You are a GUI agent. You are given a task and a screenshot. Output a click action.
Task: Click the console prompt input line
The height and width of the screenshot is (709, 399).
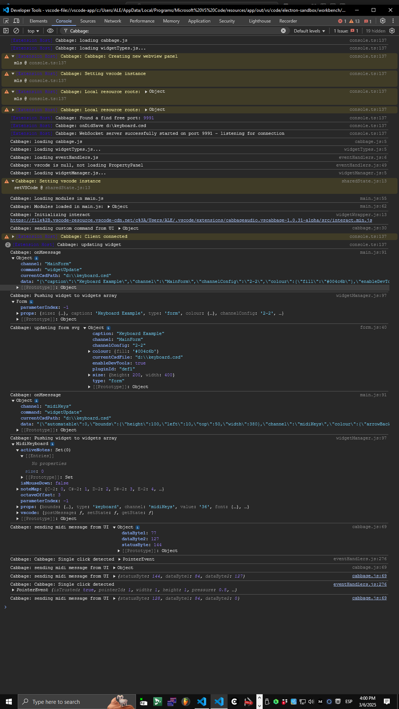point(199,607)
